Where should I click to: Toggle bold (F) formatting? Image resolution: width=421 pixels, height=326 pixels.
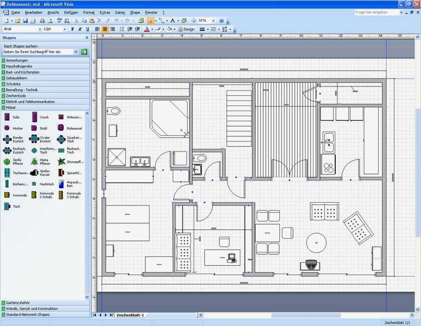click(x=73, y=29)
